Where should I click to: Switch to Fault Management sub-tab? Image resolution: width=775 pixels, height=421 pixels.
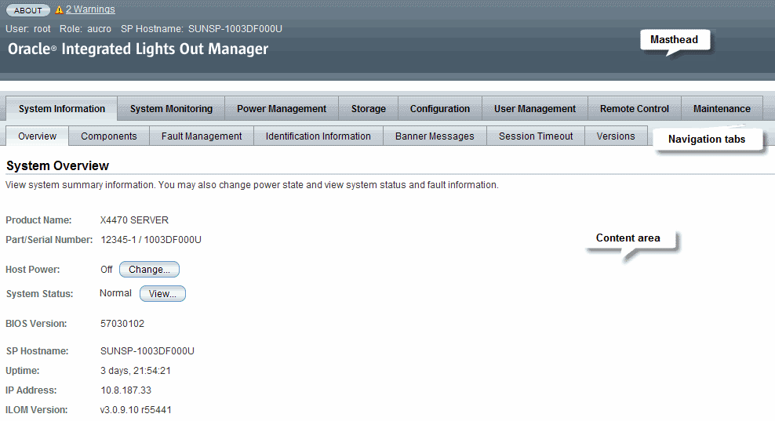[202, 136]
